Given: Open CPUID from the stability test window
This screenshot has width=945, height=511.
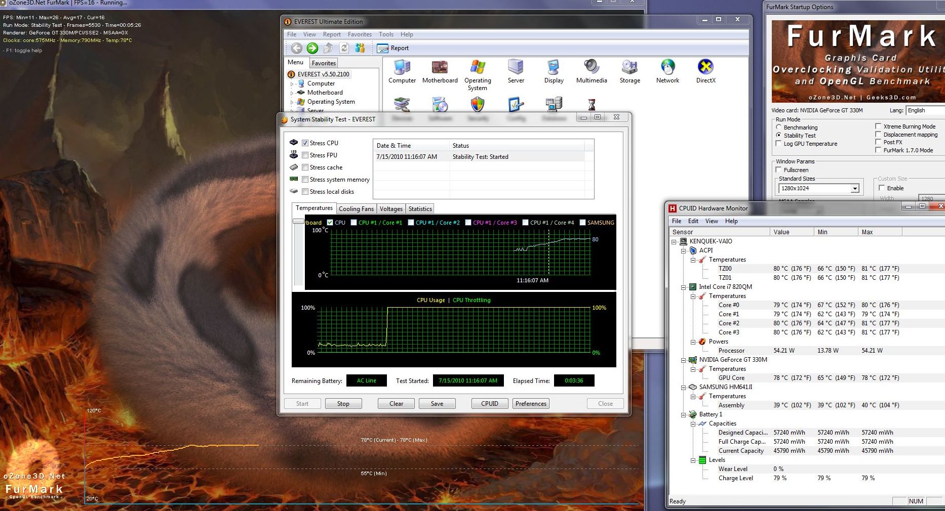Looking at the screenshot, I should pos(490,404).
